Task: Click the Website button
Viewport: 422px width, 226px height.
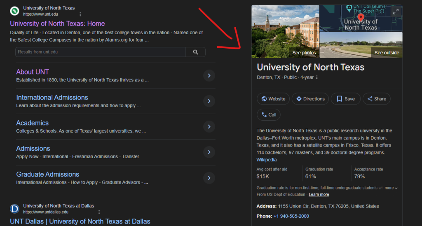Action: 273,99
